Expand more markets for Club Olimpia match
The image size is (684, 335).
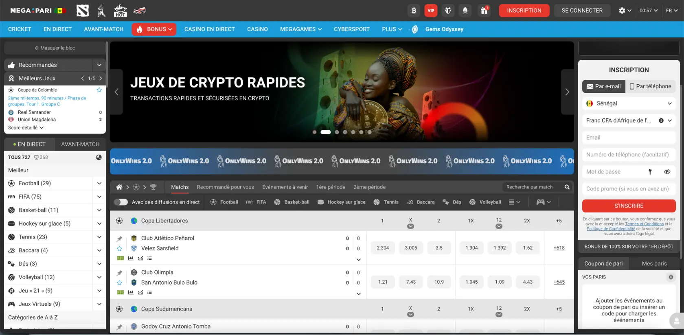(x=359, y=293)
